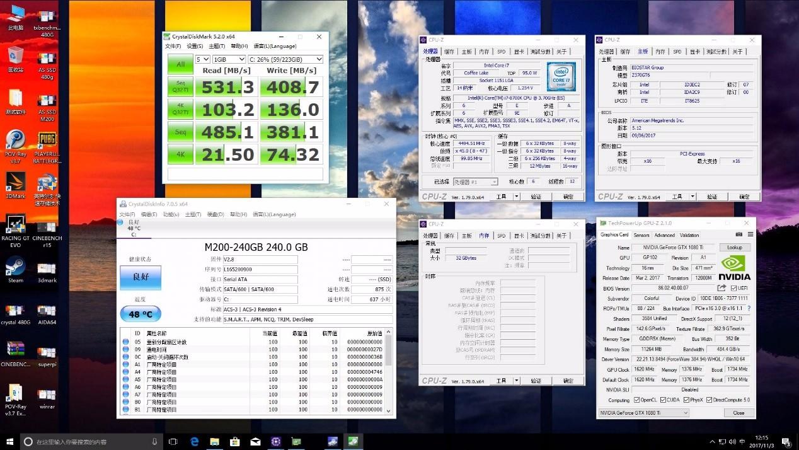Switch to the Sensors tab in GPU-Z

[x=641, y=235]
